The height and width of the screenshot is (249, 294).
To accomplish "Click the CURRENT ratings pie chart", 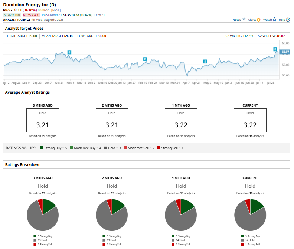I will pyautogui.click(x=250, y=215).
